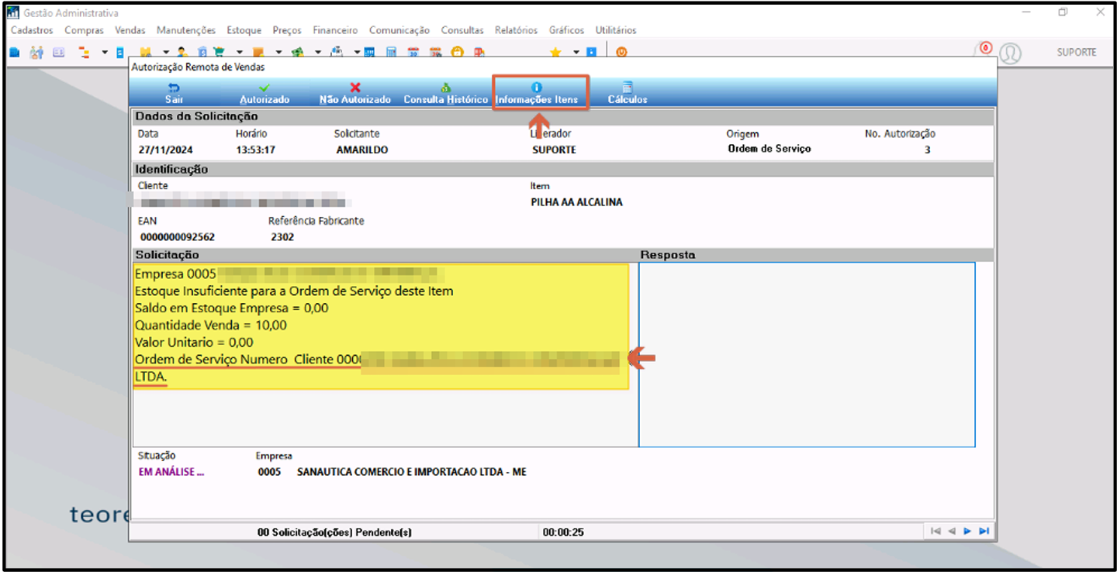The image size is (1117, 572).
Task: Click the item name PILHA AA ALCALINA
Action: click(x=576, y=202)
